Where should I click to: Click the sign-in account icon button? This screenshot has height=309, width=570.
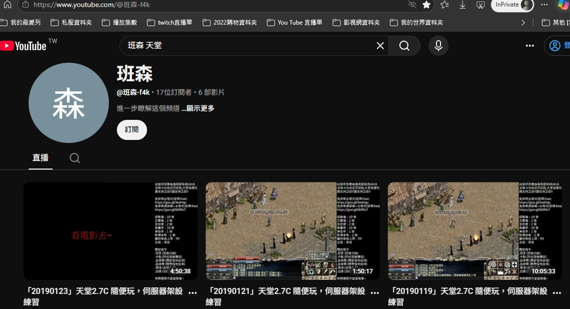(x=557, y=46)
